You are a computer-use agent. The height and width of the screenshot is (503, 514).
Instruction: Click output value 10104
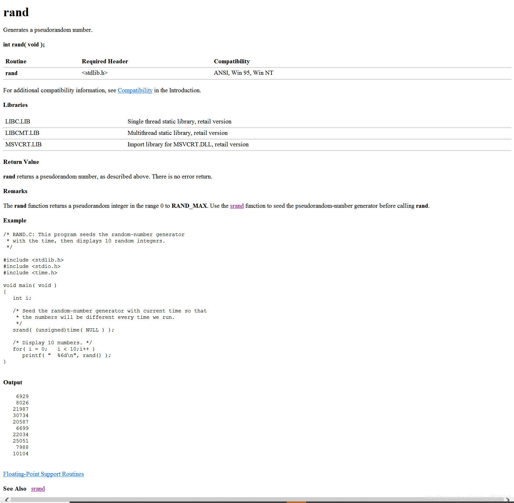coord(21,454)
